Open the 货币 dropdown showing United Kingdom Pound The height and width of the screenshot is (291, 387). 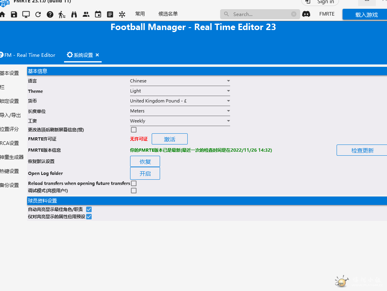[180, 101]
